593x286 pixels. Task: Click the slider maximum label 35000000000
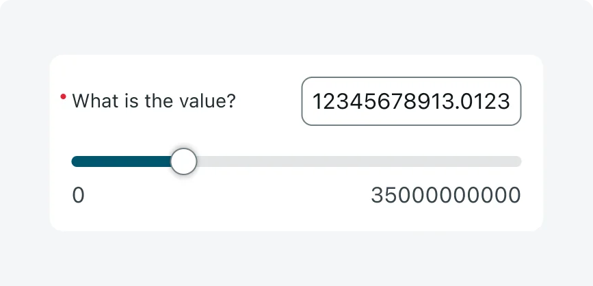tap(446, 195)
